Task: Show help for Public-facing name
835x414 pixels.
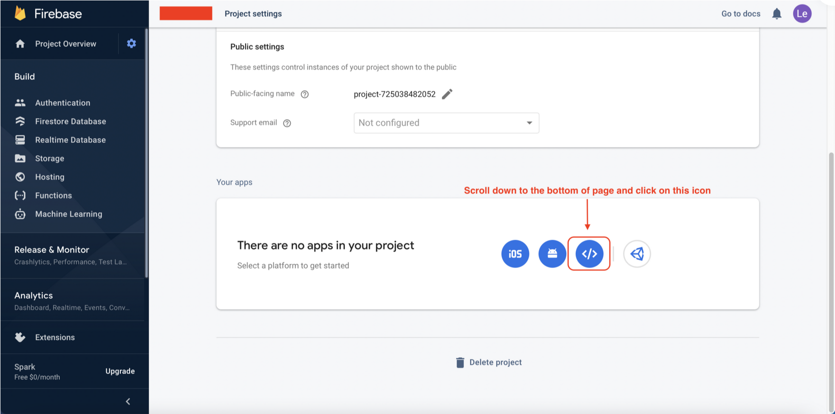Action: tap(305, 94)
